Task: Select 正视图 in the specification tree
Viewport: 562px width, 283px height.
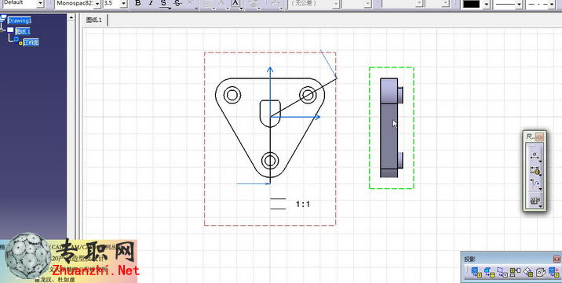Action: point(31,42)
